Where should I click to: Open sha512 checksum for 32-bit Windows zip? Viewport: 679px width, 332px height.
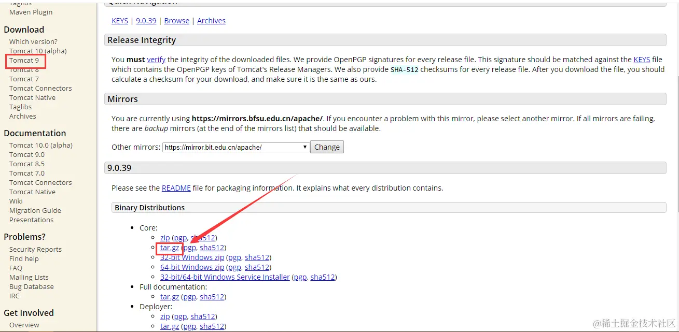257,257
